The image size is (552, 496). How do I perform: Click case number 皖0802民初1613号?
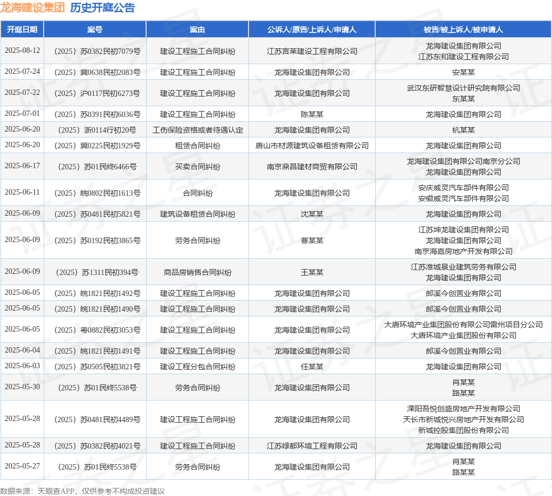tap(97, 193)
